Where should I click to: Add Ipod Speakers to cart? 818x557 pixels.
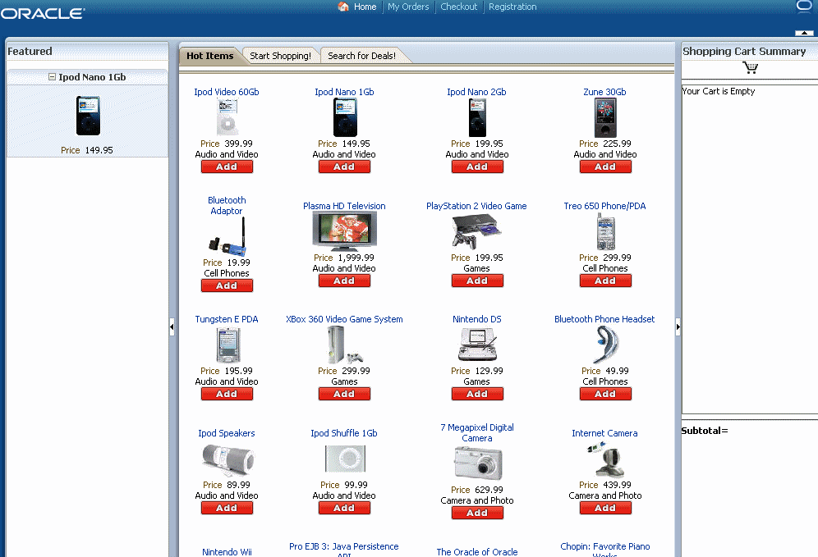(x=227, y=508)
